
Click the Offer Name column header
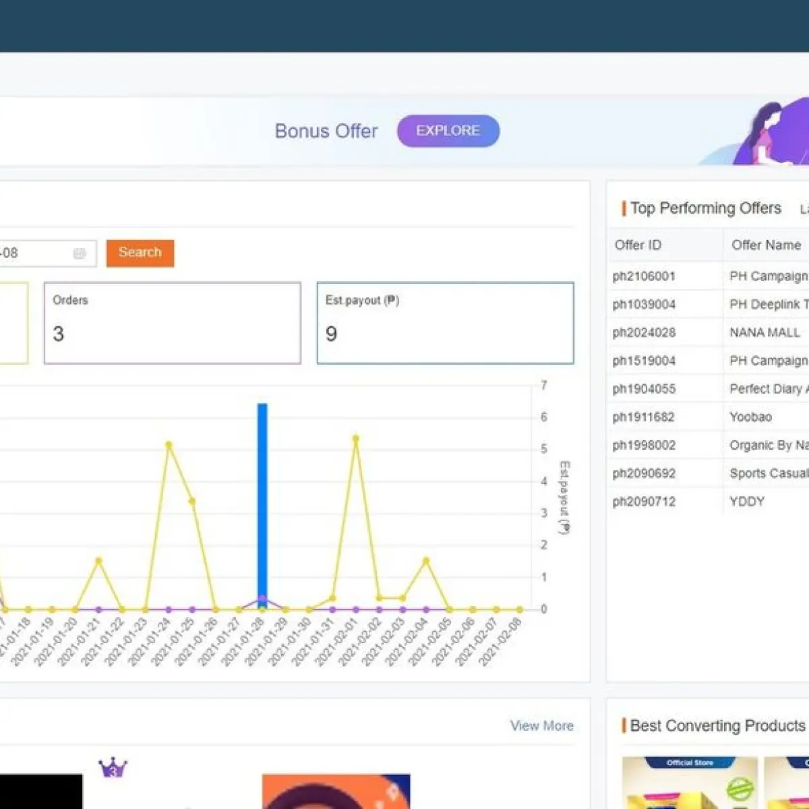tap(767, 245)
